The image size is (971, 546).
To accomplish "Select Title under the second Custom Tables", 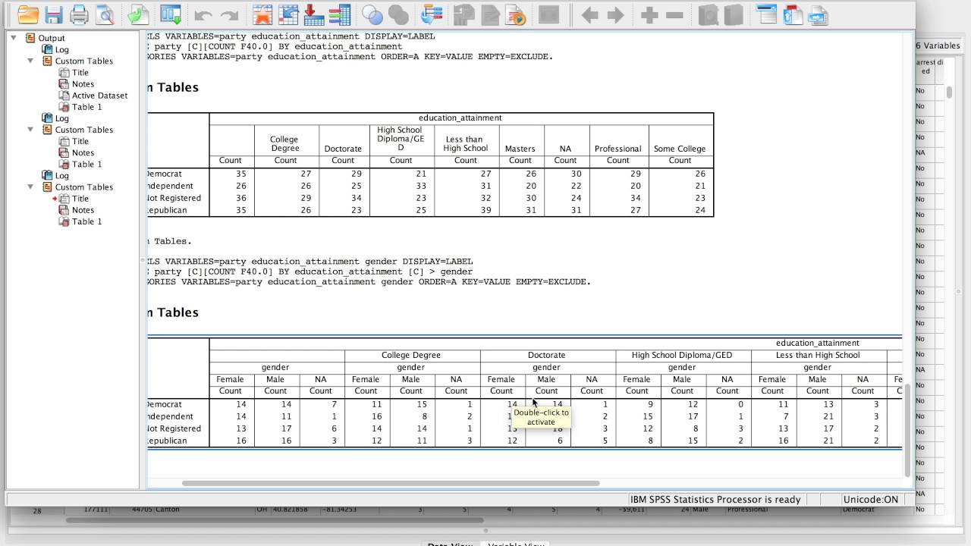I will (80, 141).
